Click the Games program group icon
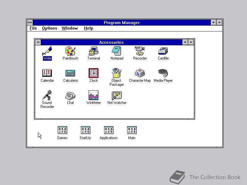 tap(62, 130)
